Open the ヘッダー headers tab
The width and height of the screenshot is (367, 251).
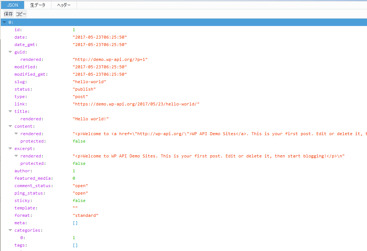[x=64, y=5]
